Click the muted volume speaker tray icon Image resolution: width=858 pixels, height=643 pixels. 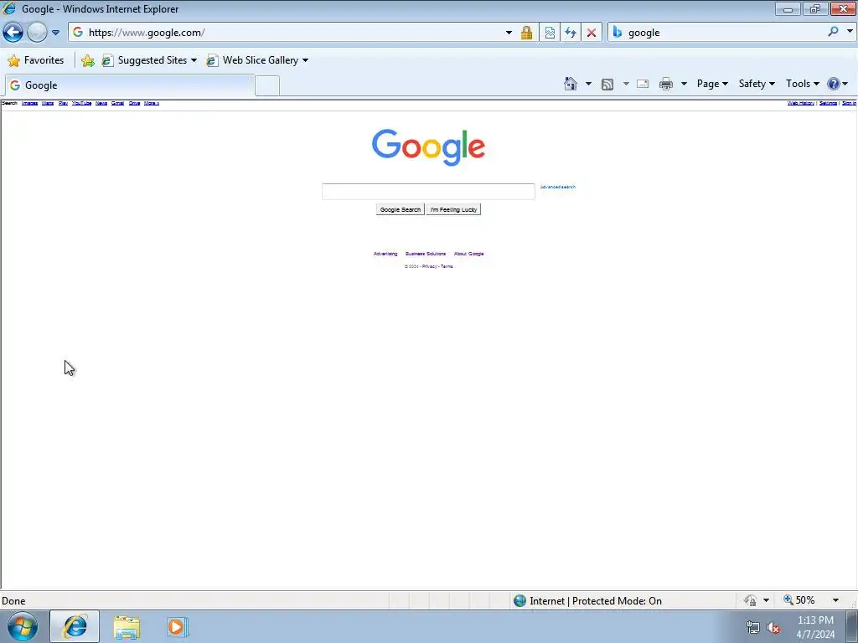(x=773, y=628)
